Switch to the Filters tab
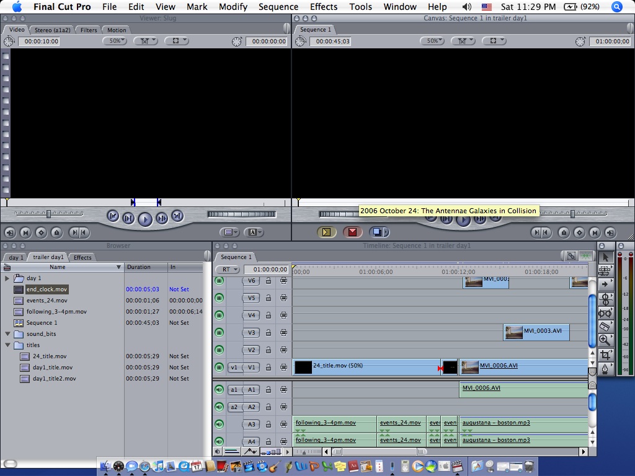The image size is (635, 476). (x=88, y=30)
